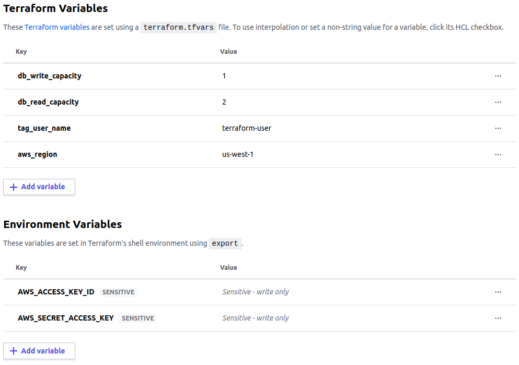Click the plus icon in Environment Variables section
Viewport: 519px width, 365px height.
13,350
